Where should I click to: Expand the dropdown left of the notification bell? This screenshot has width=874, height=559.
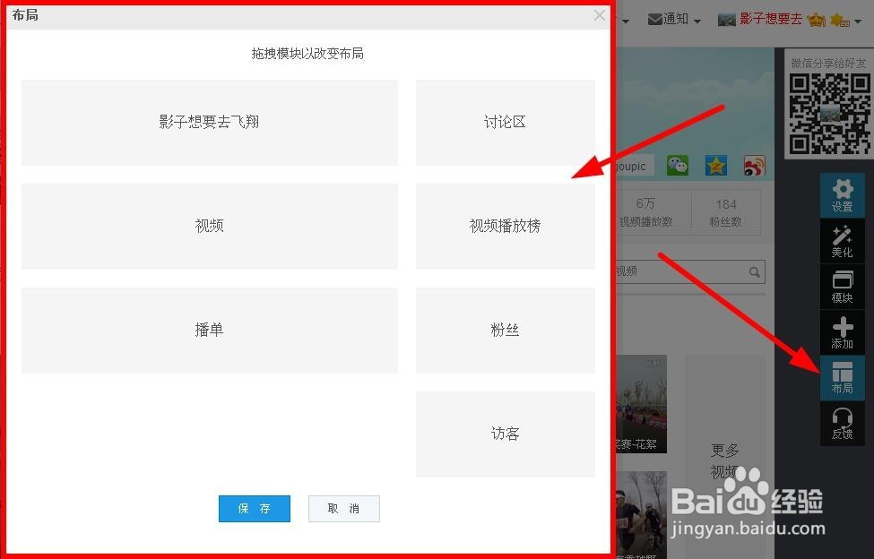[625, 19]
